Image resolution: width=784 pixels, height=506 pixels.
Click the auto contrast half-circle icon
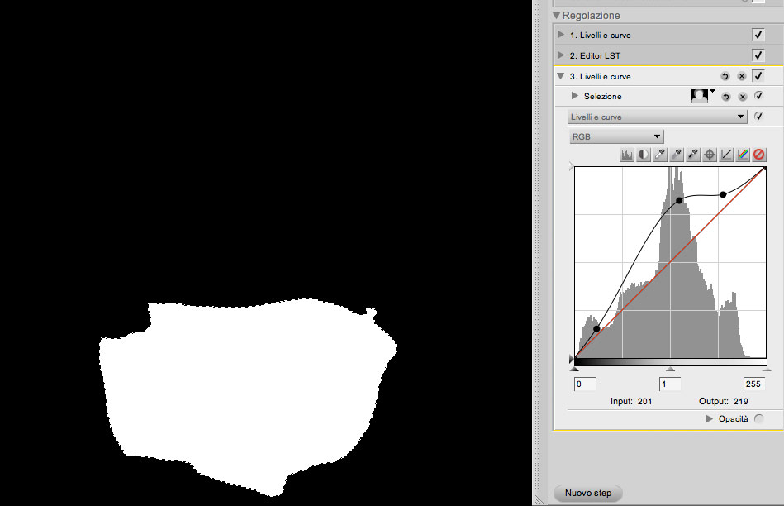click(643, 155)
